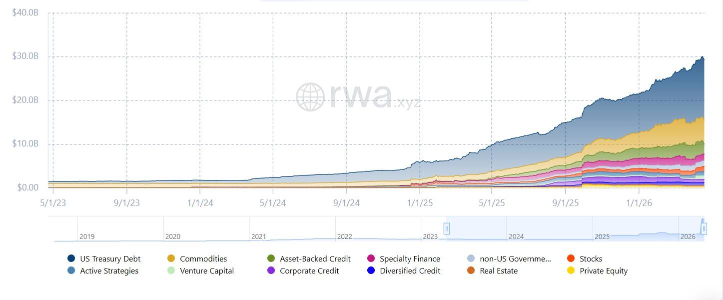Screen dimensions: 723x300
Task: Click the left range selector handle
Action: [447, 228]
